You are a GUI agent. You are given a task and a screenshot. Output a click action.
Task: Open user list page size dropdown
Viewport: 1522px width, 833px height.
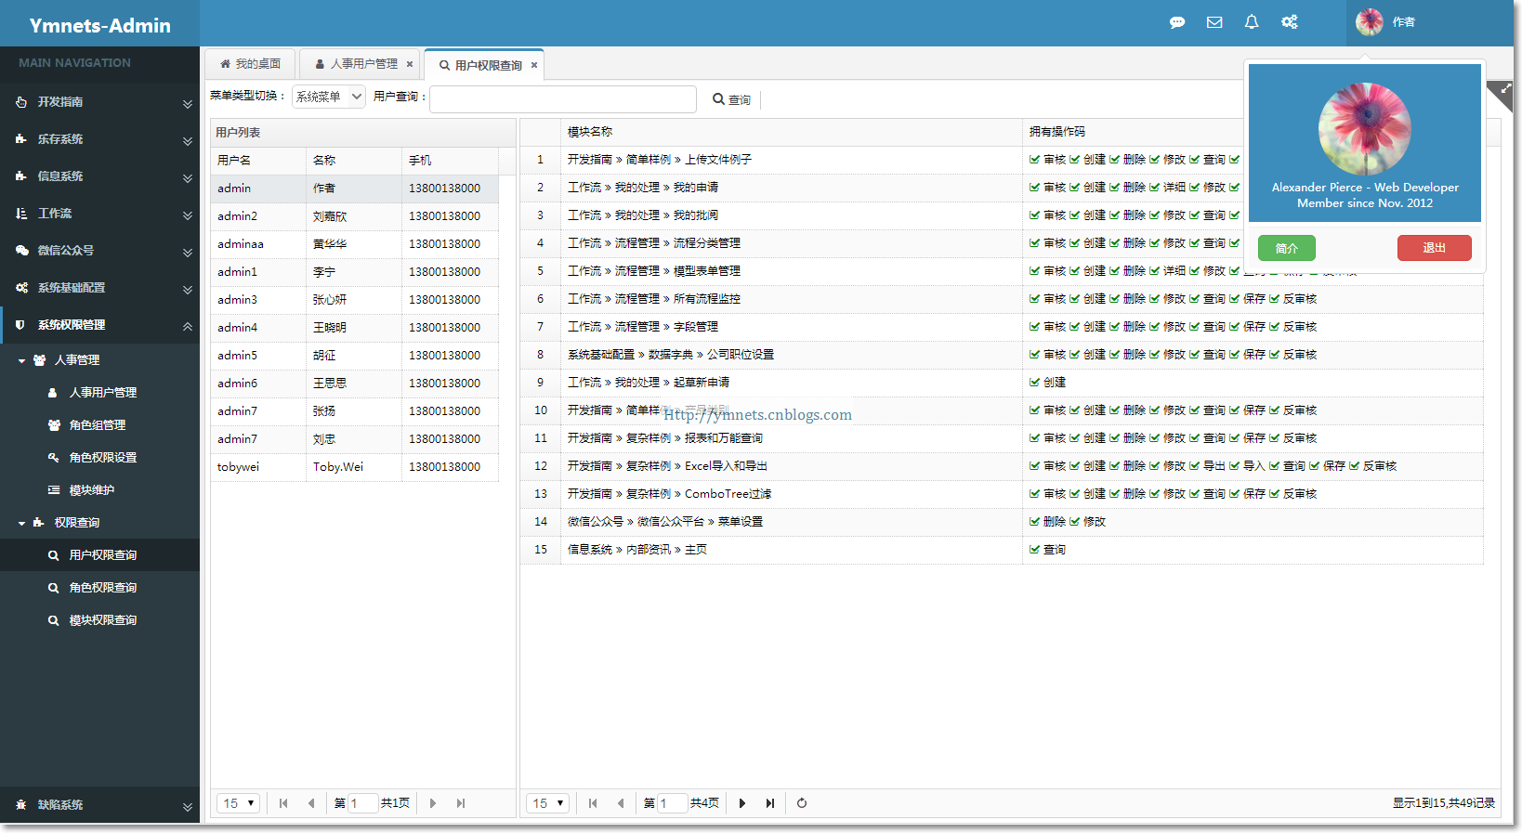coord(238,803)
